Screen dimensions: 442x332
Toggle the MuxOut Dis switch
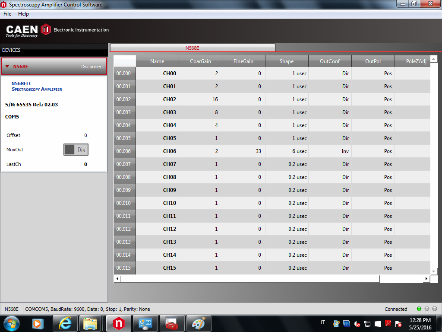pyautogui.click(x=76, y=150)
